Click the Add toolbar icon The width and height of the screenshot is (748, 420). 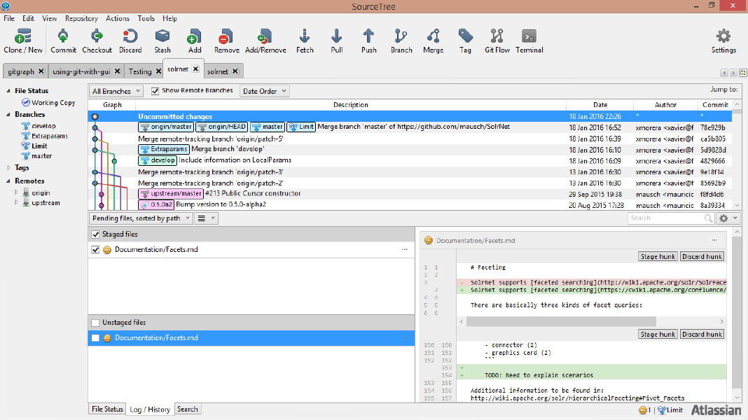pos(194,41)
